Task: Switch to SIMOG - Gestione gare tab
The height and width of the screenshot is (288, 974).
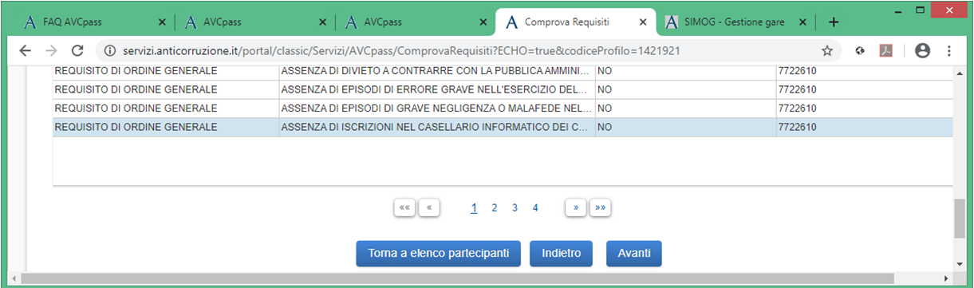Action: click(x=735, y=22)
